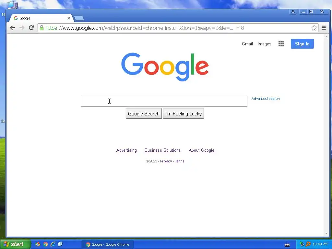
Task: Open the Google apps grid
Action: [281, 44]
